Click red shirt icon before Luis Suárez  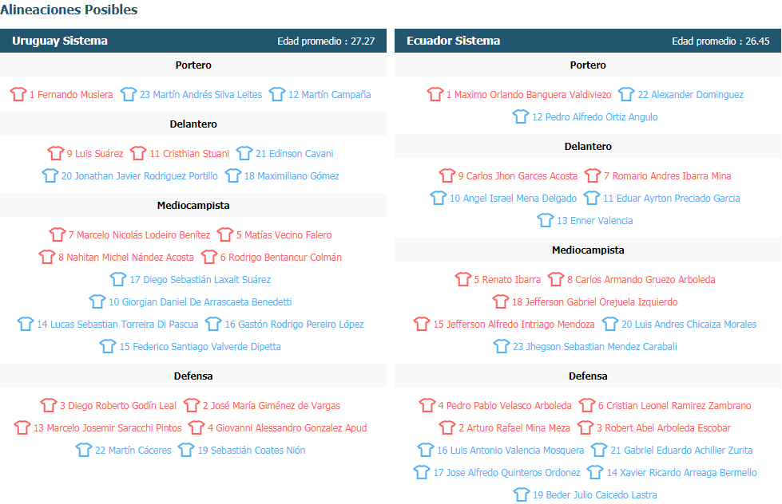tap(55, 153)
